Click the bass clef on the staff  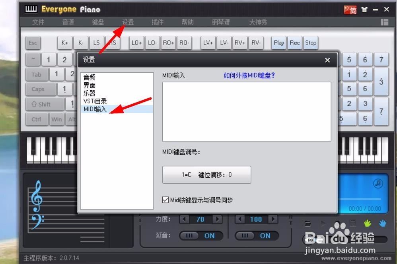[x=37, y=221]
